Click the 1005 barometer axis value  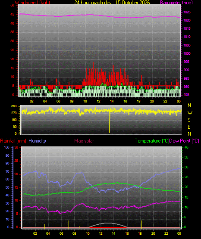(x=187, y=45)
